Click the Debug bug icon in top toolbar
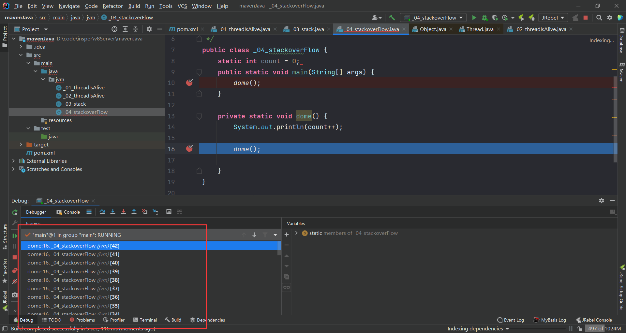The width and height of the screenshot is (626, 333). [x=484, y=18]
